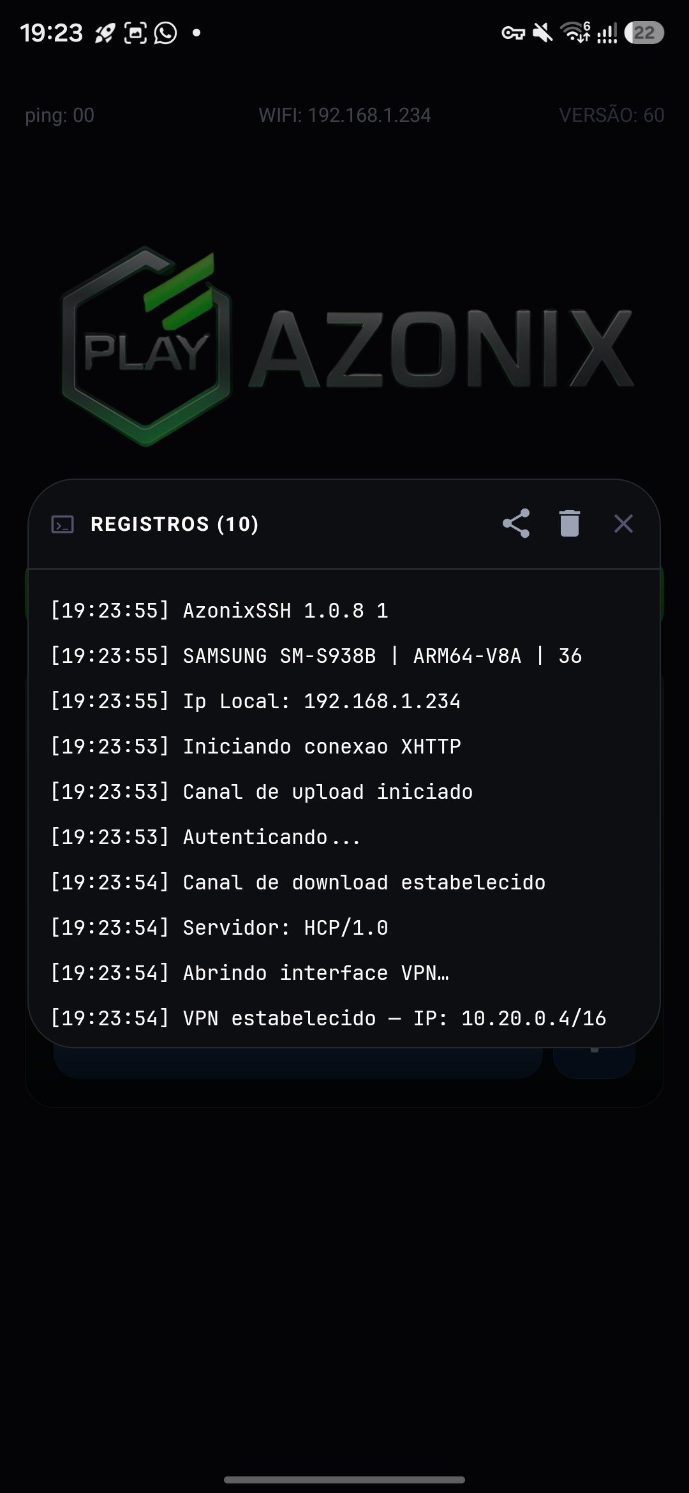The image size is (689, 1493).
Task: Tap the screen capture status icon
Action: click(135, 33)
